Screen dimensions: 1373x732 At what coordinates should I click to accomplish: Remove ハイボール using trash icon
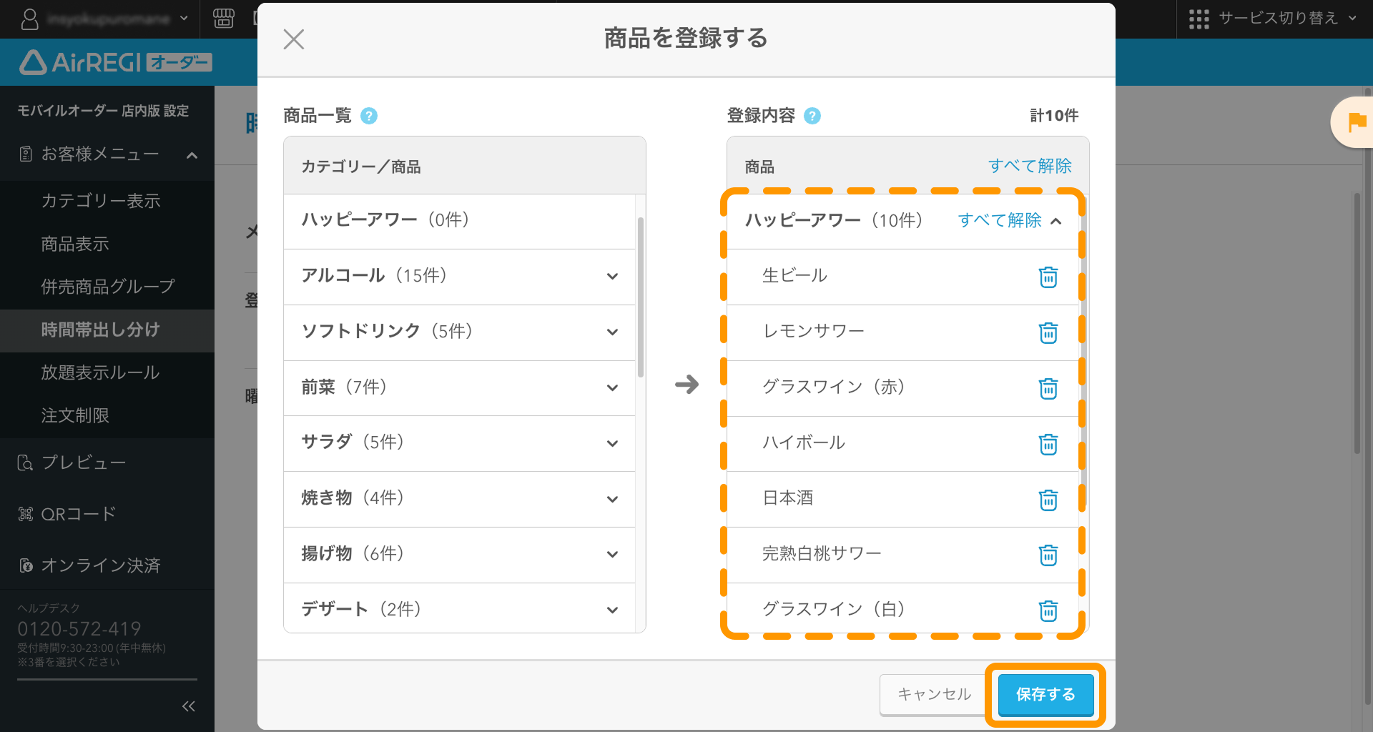[x=1048, y=444]
